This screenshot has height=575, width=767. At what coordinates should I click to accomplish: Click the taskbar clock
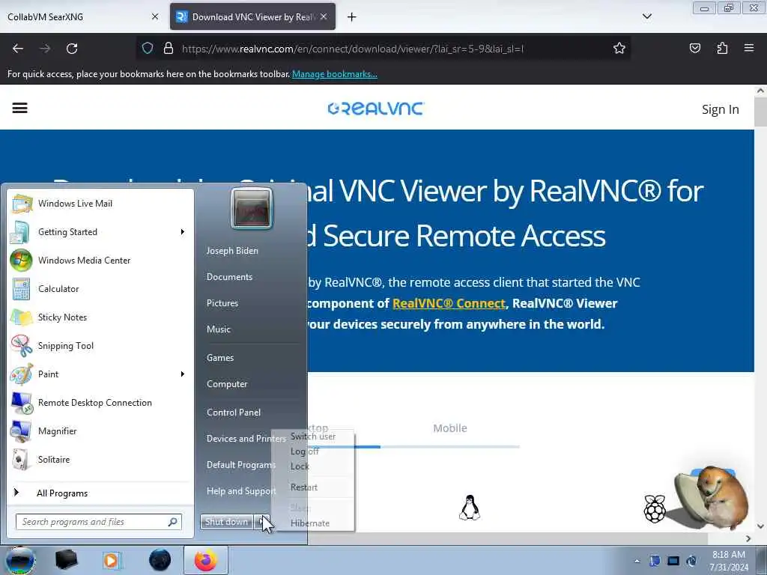coord(729,561)
